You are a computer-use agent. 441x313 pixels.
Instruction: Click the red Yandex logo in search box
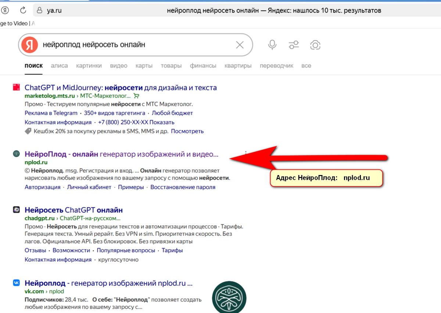(x=29, y=45)
